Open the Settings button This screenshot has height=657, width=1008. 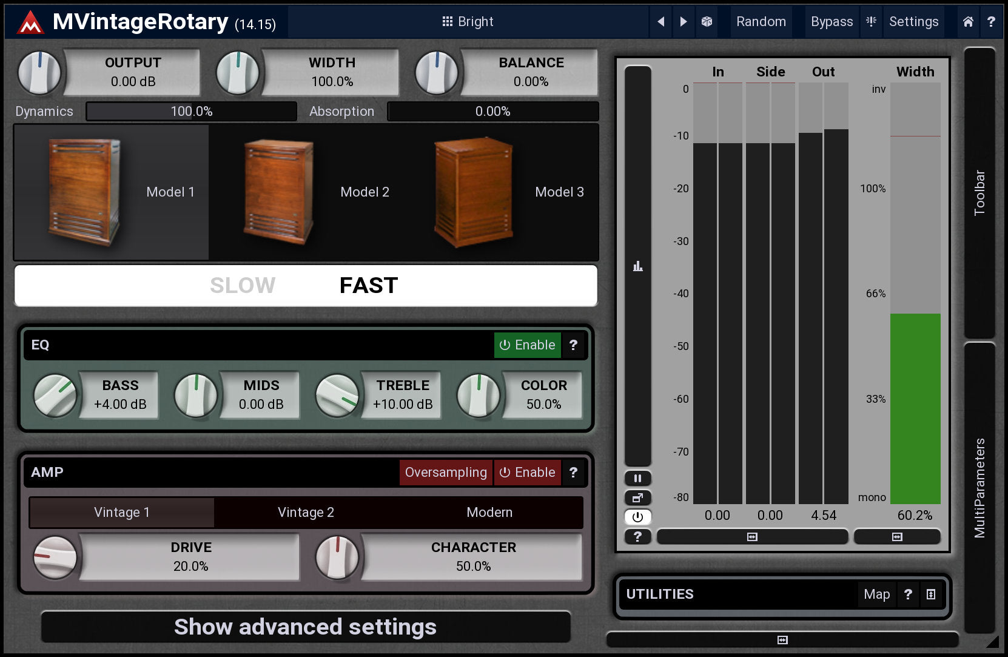(913, 22)
